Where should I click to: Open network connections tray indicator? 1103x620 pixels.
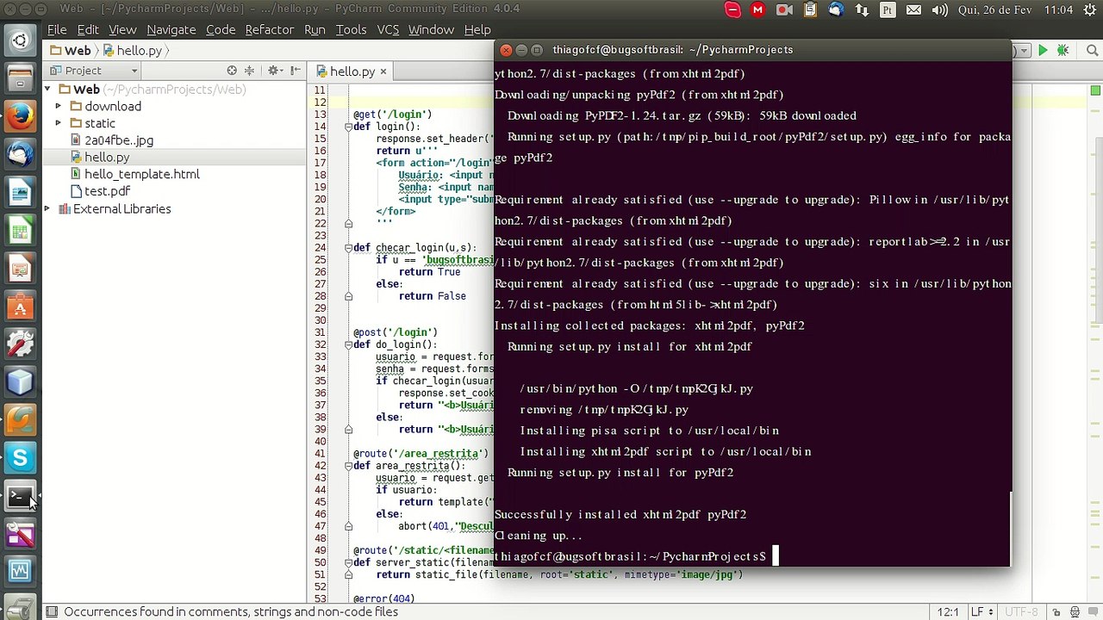pos(862,10)
